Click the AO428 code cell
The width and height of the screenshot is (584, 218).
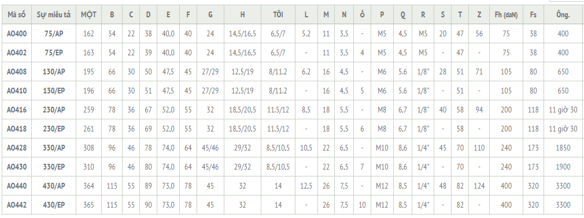coord(17,148)
